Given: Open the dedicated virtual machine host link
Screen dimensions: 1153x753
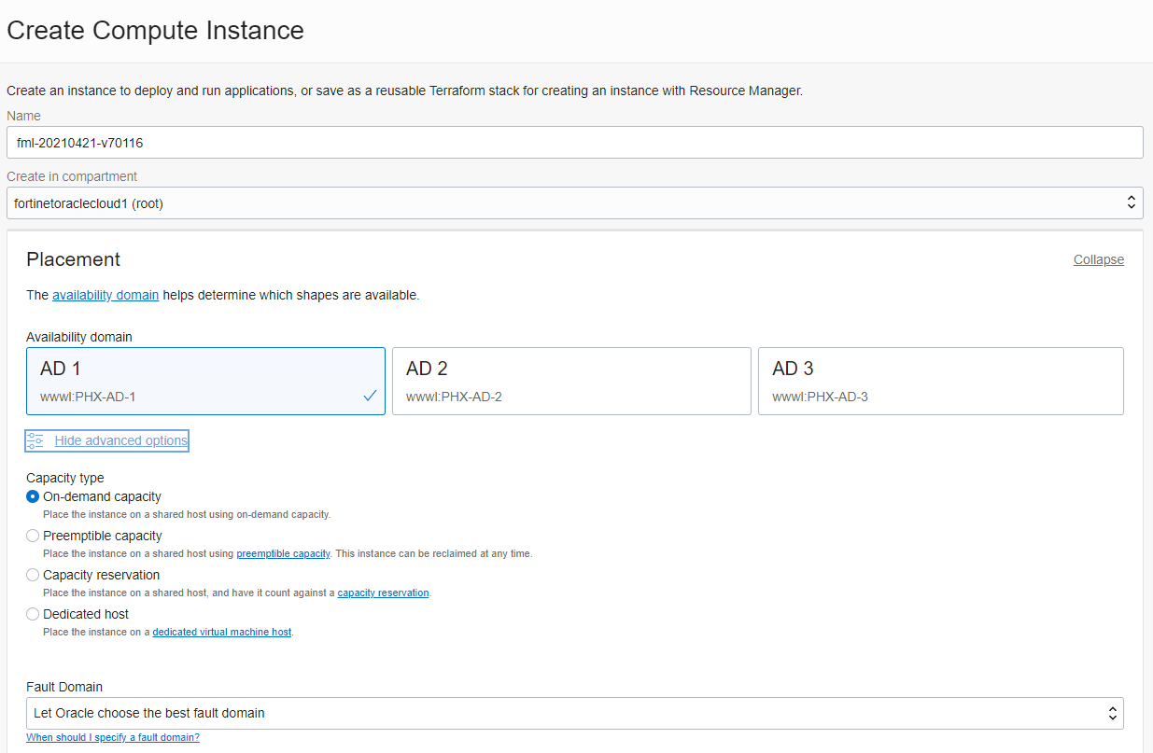Looking at the screenshot, I should click(x=221, y=631).
